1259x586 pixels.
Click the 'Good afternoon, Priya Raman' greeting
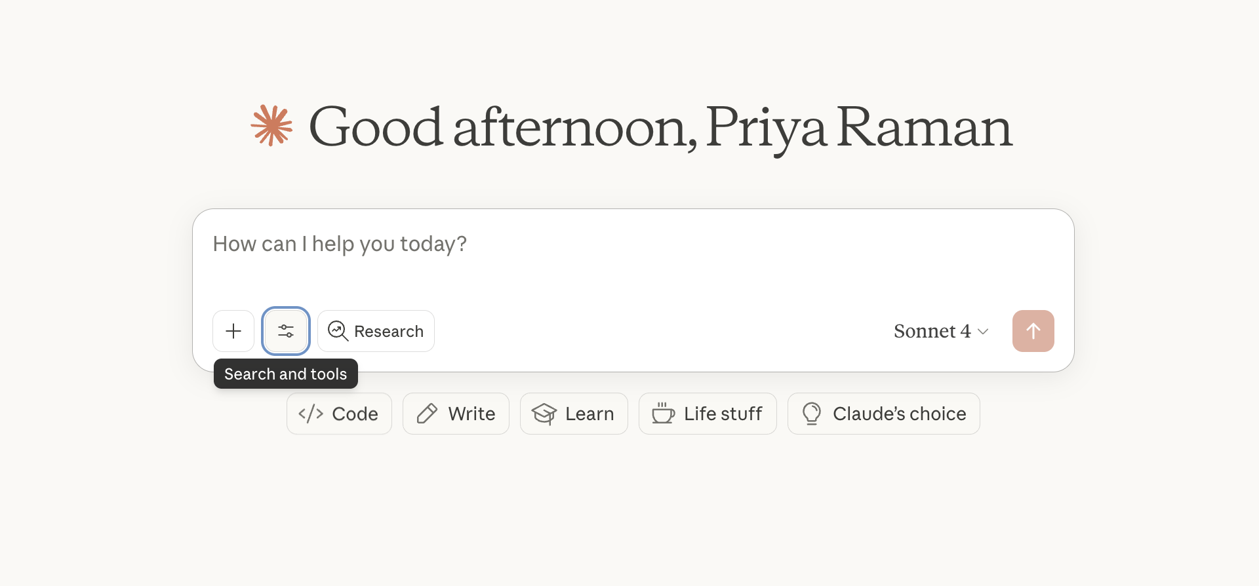point(660,127)
